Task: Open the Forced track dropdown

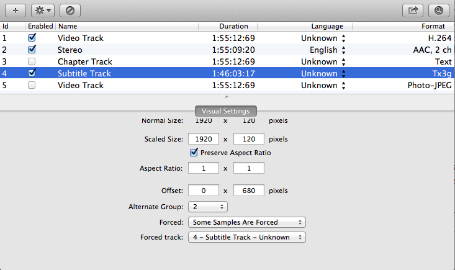Action: [x=247, y=237]
